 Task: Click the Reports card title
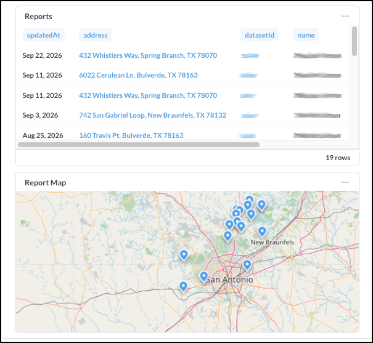click(x=38, y=17)
